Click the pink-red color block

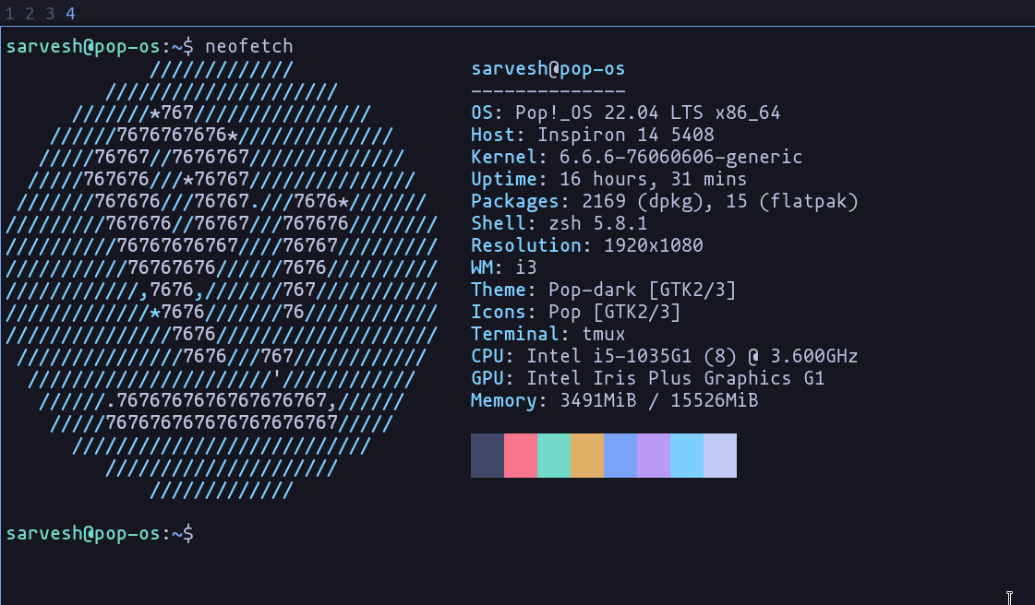pyautogui.click(x=521, y=456)
